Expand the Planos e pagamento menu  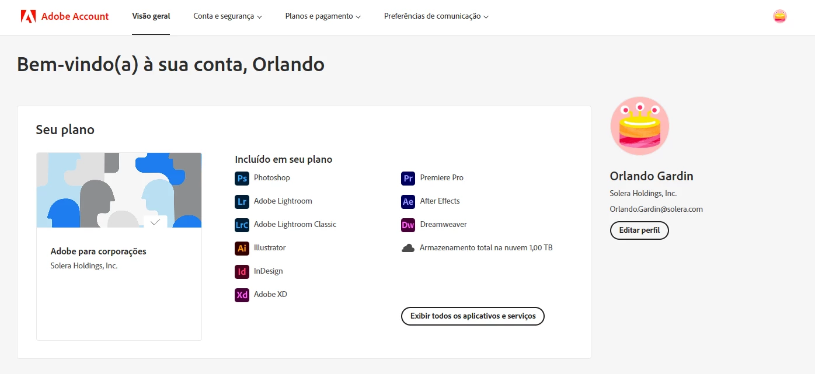tap(323, 16)
